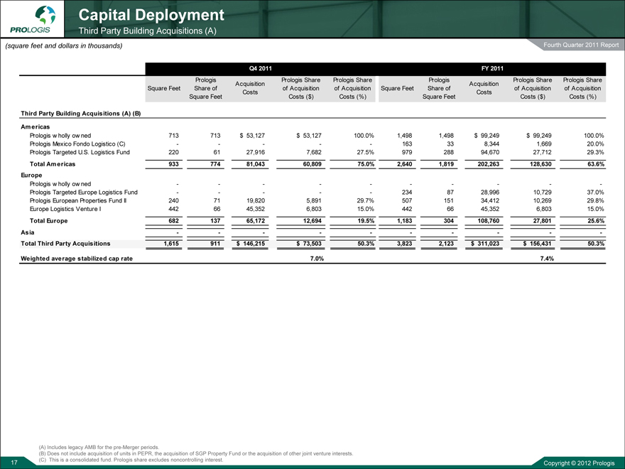Click the FY 2011 column group header

(x=491, y=68)
